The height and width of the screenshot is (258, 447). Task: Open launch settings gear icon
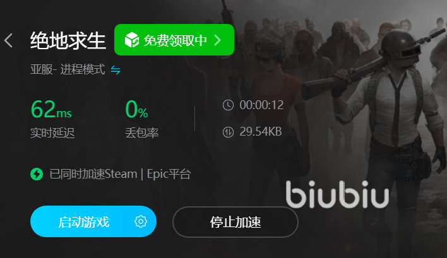point(141,221)
